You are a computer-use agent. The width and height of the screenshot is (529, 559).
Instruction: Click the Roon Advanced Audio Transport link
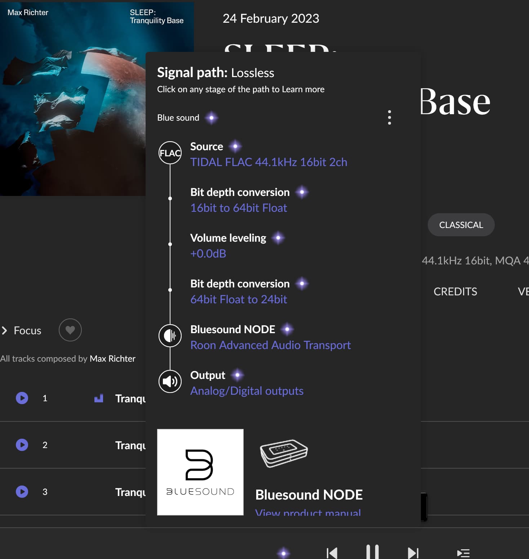point(270,345)
